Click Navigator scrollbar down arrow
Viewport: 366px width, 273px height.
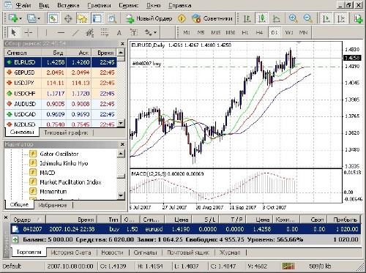(x=121, y=195)
